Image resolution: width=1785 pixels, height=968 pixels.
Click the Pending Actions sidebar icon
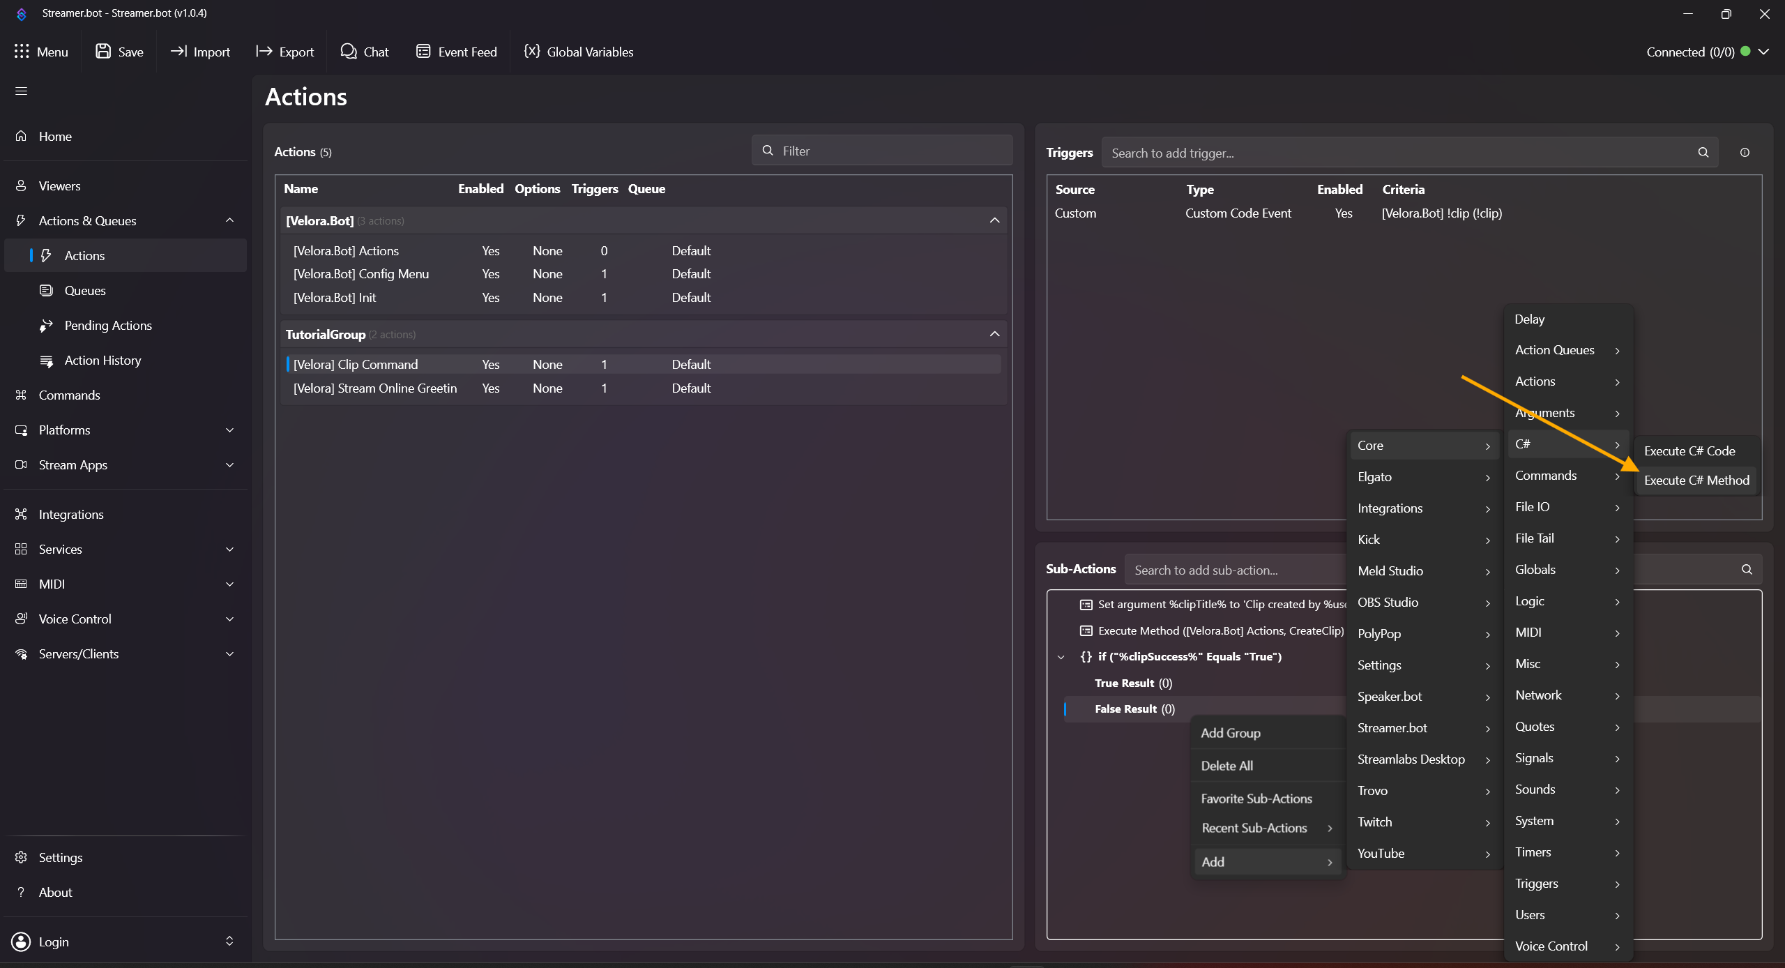(47, 326)
